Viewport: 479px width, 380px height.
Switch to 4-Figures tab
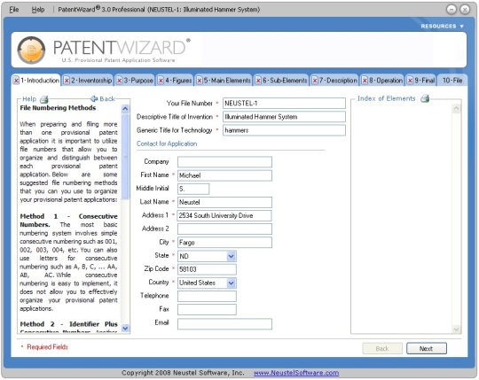tap(175, 81)
